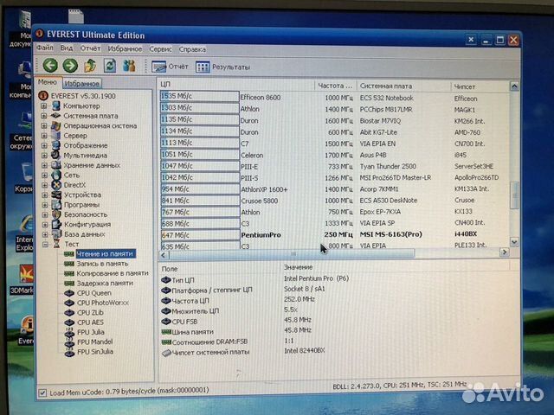554x415 pixels.
Task: Click the Конфигурация icon in tree
Action: pyautogui.click(x=56, y=225)
